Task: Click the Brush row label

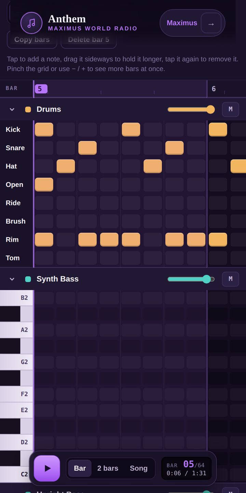Action: 16,221
